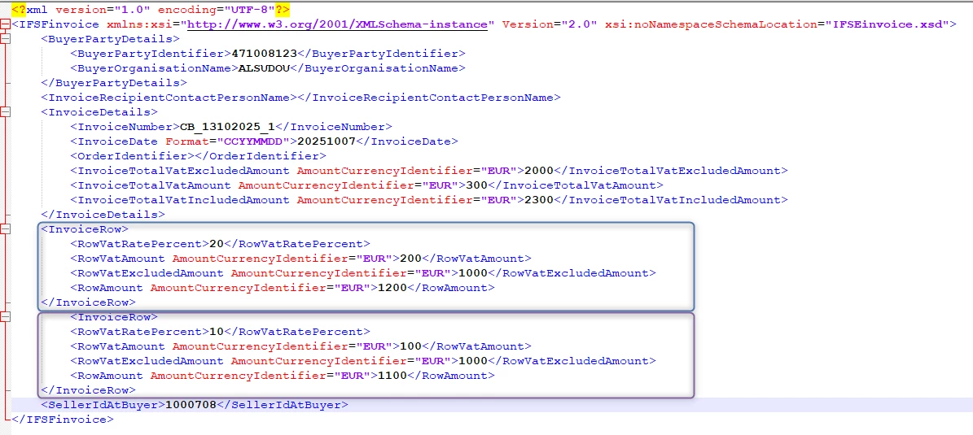The width and height of the screenshot is (973, 435).
Task: Click the InvoiceTotalVatIncludedAmount value 2300
Action: 539,200
